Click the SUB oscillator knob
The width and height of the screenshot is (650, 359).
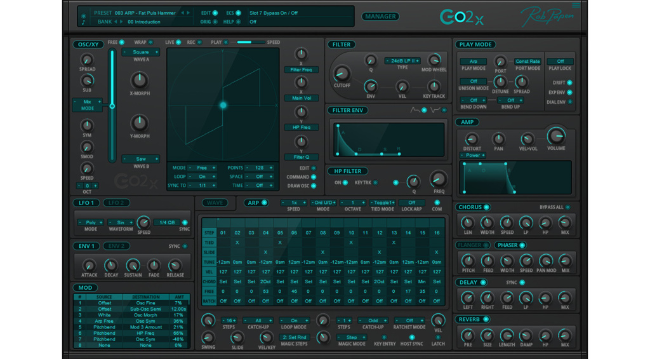[x=86, y=81]
